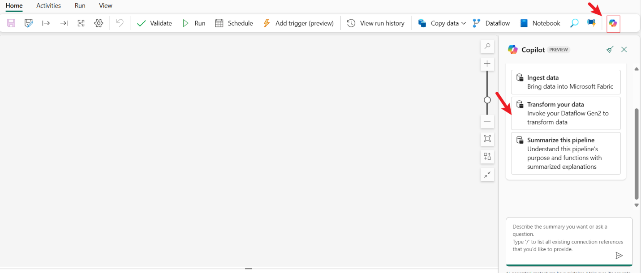Click the Copilot scrollbar up arrow
The width and height of the screenshot is (641, 273).
point(637,69)
